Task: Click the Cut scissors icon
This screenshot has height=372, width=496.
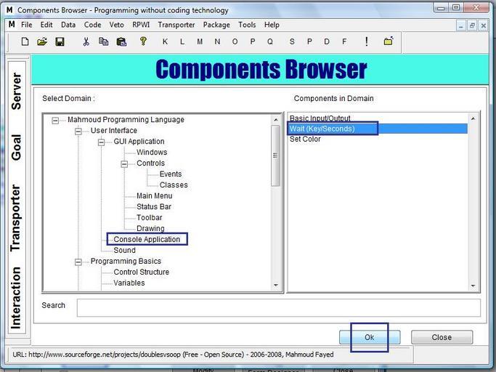Action: pyautogui.click(x=86, y=41)
